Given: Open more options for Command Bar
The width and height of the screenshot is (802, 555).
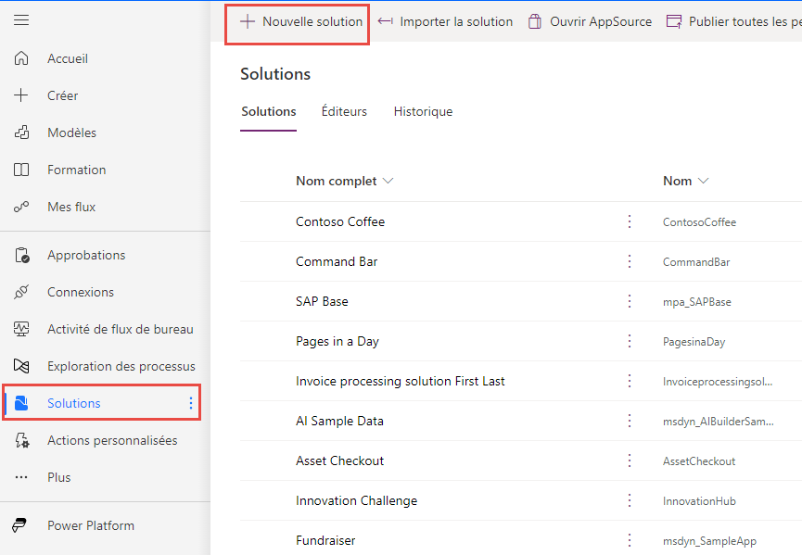Looking at the screenshot, I should click(x=630, y=261).
